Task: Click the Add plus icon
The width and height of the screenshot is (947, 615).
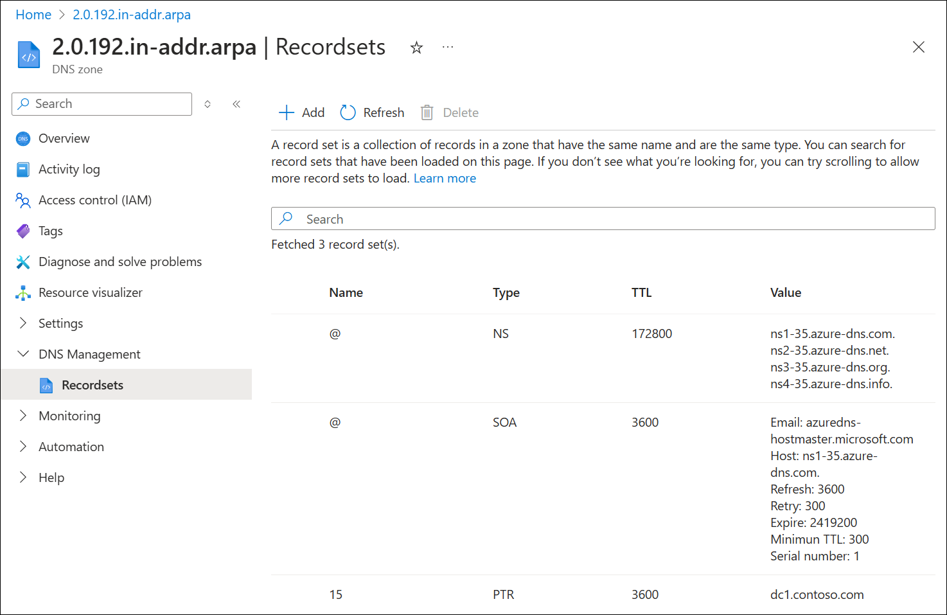Action: click(x=287, y=112)
